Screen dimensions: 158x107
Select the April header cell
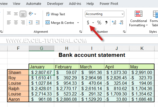tap(117, 67)
